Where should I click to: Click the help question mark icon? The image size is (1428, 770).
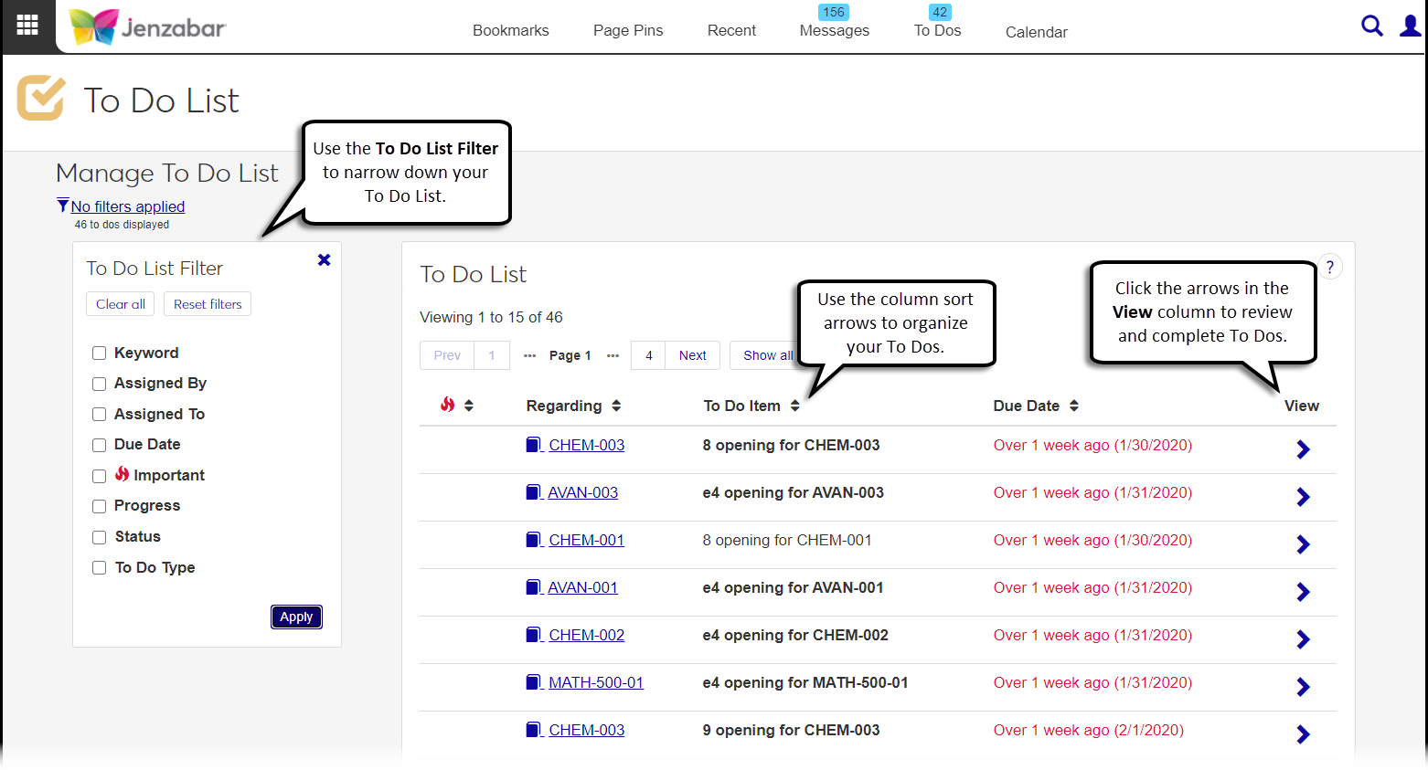[x=1330, y=268]
